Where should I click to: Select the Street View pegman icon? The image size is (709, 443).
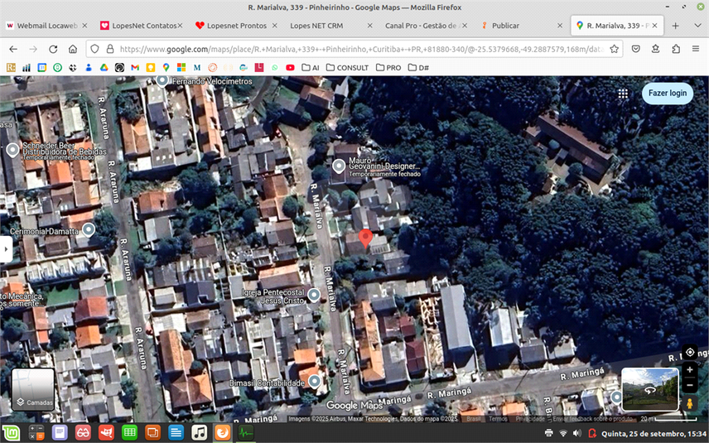(x=690, y=403)
